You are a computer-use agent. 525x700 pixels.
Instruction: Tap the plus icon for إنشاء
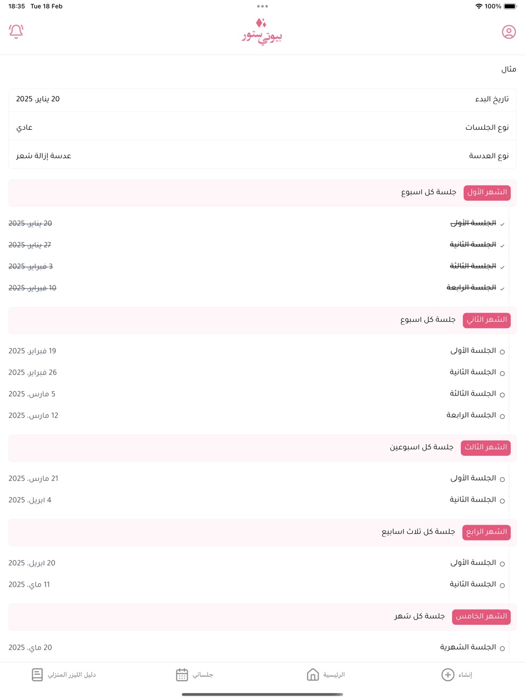[x=447, y=674]
